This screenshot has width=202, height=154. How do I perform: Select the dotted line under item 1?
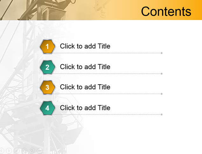click(108, 53)
